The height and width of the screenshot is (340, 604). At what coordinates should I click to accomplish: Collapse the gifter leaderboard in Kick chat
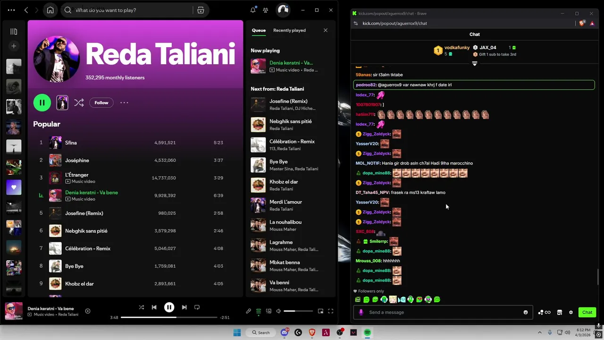tap(475, 63)
